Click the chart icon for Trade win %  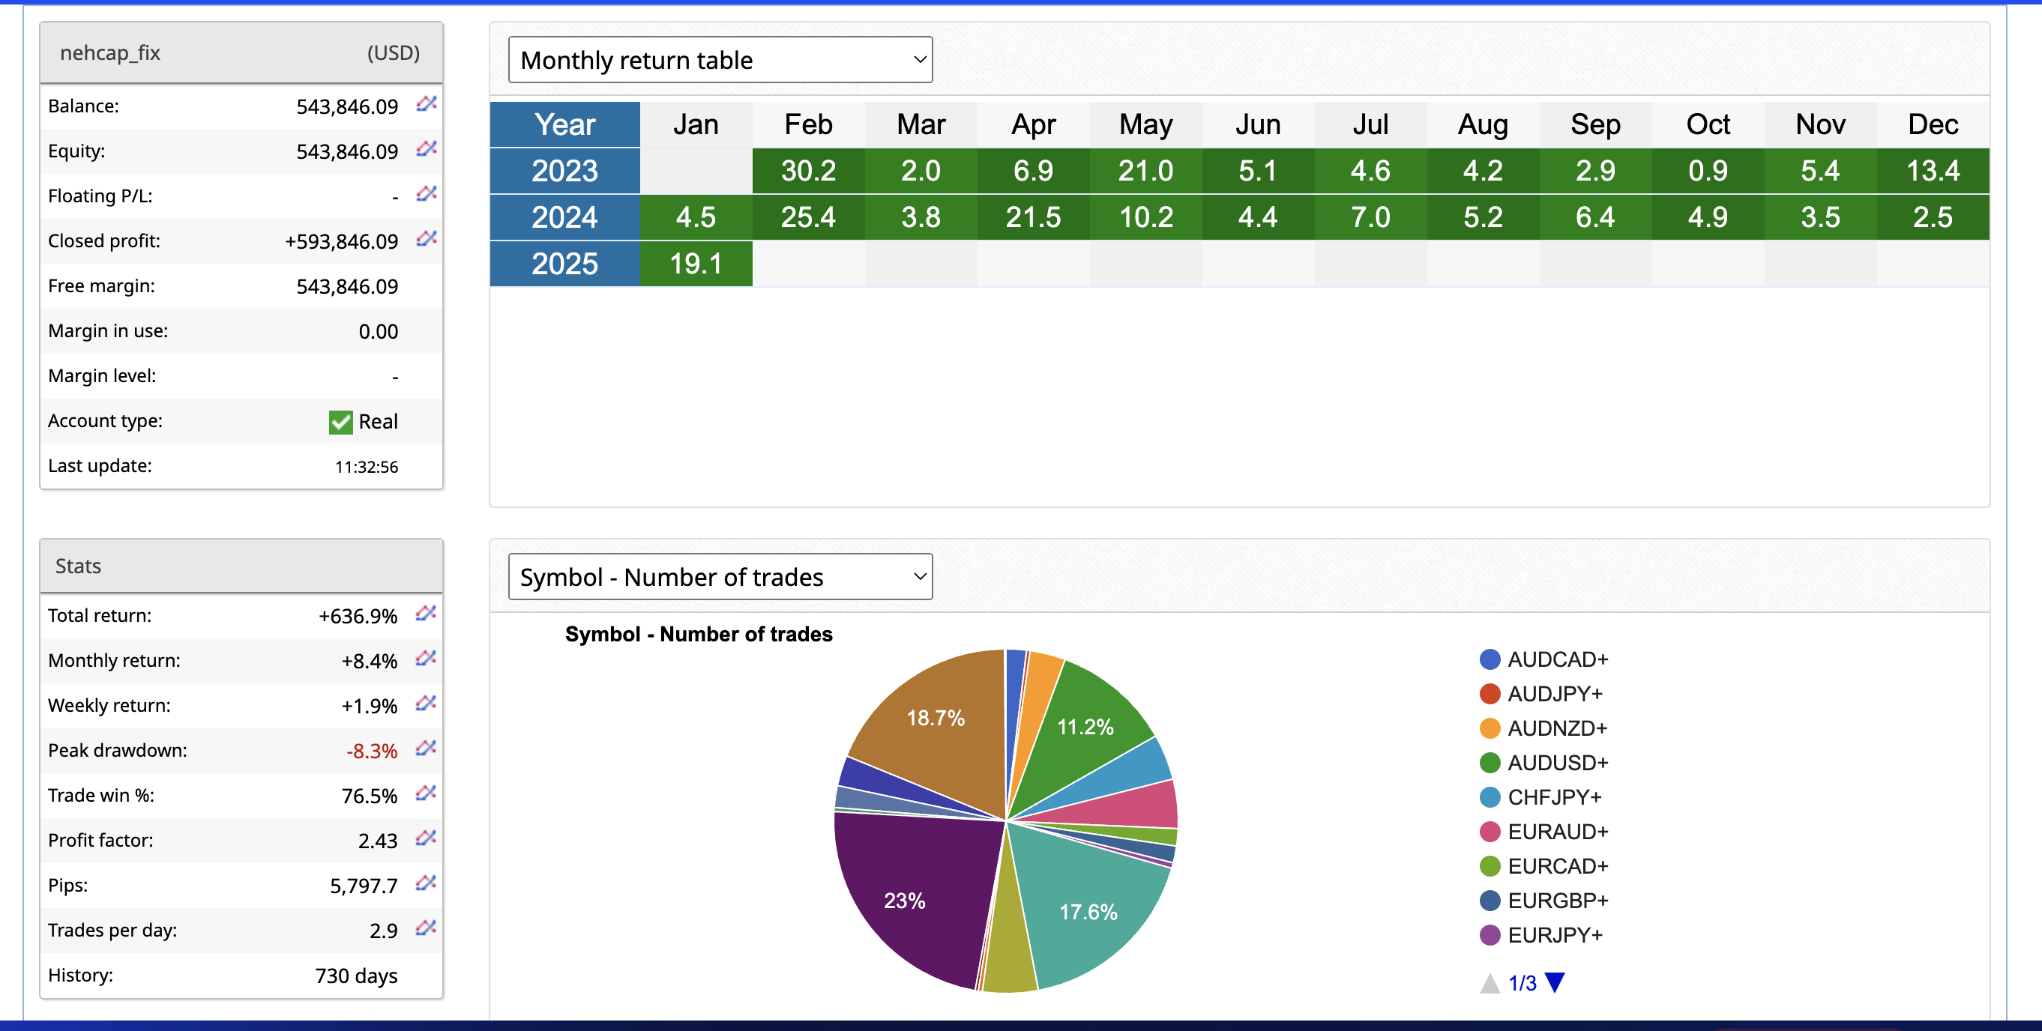coord(427,793)
